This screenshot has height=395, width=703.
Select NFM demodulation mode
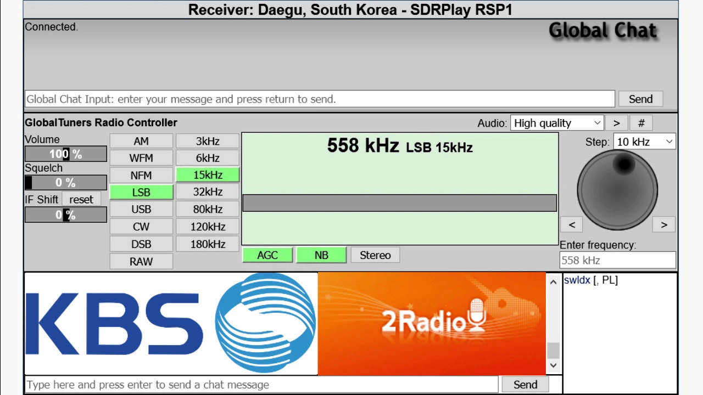pyautogui.click(x=141, y=176)
